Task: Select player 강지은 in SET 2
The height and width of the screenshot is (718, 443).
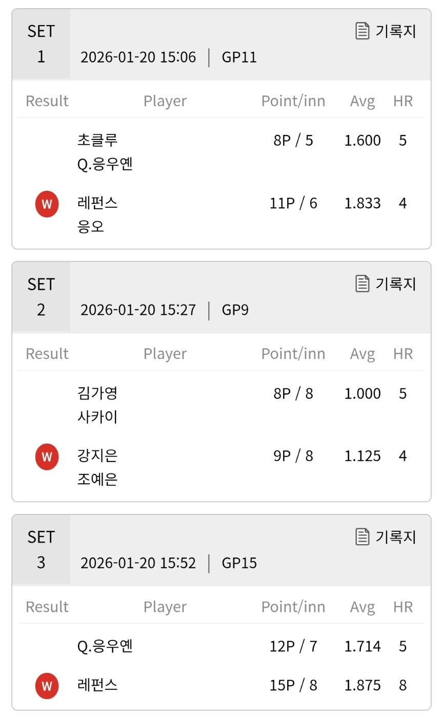Action: click(x=97, y=455)
